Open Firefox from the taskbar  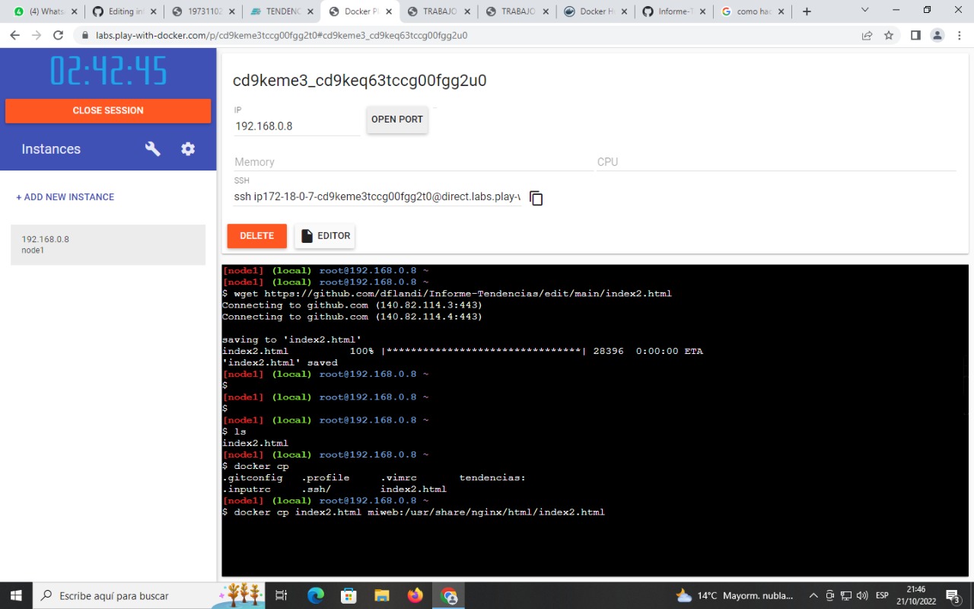(415, 595)
